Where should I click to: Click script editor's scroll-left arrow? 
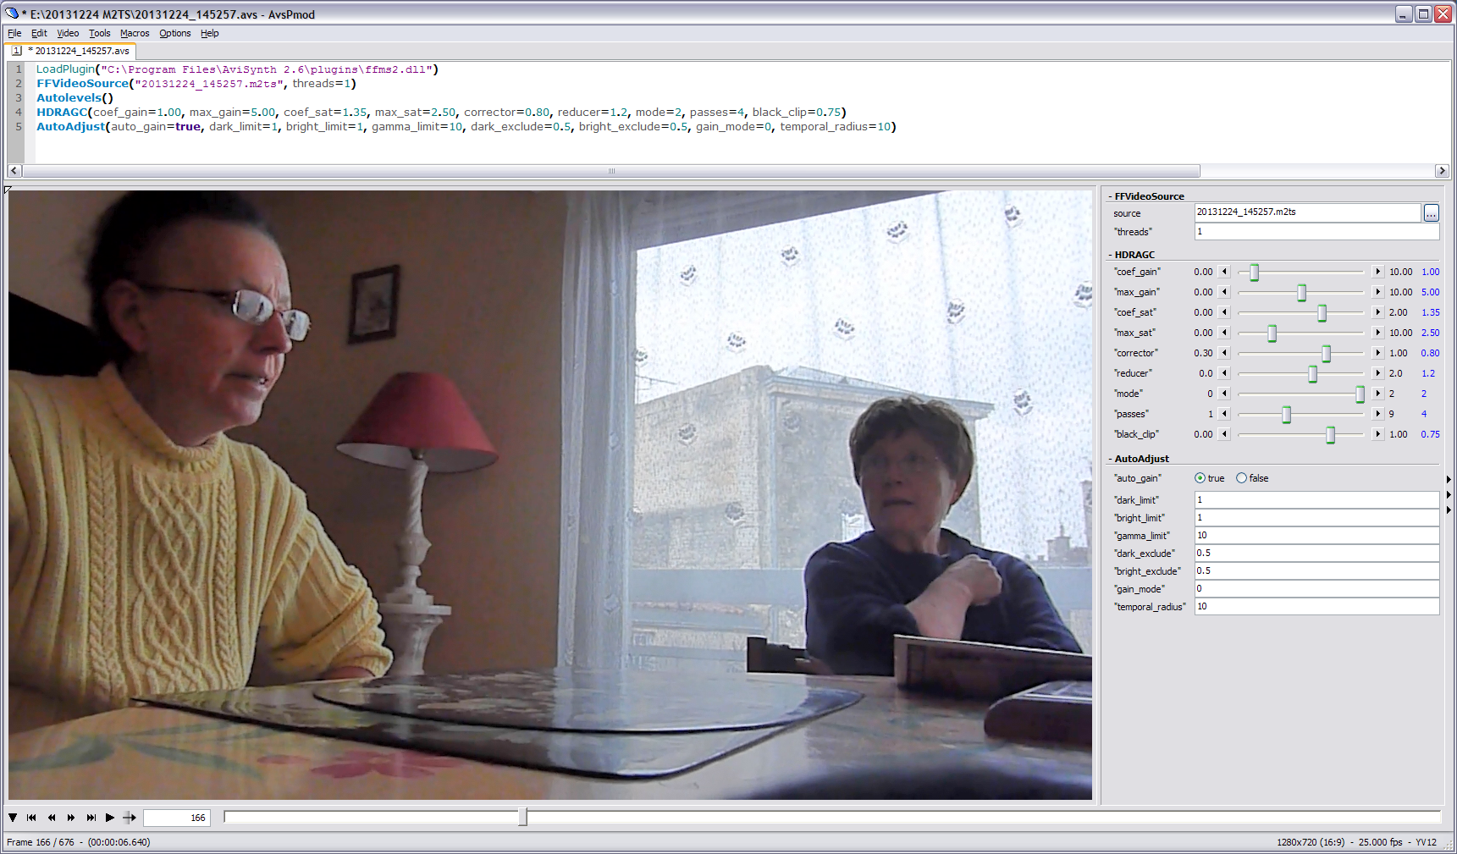14,171
